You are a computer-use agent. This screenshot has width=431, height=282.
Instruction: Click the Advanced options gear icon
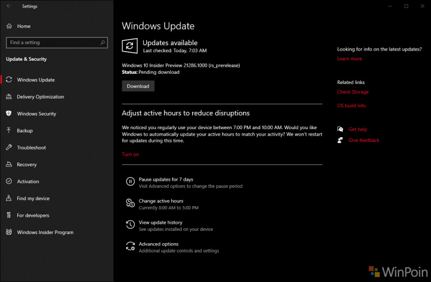pyautogui.click(x=130, y=246)
